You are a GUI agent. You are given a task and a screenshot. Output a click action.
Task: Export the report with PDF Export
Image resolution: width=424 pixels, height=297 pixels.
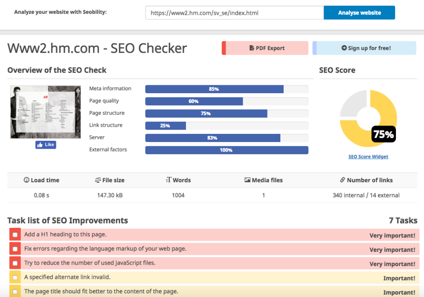click(265, 48)
